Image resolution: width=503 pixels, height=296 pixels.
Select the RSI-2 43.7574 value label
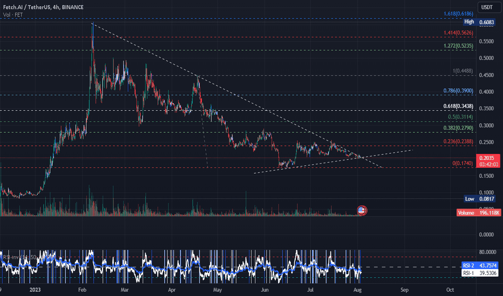point(480,265)
